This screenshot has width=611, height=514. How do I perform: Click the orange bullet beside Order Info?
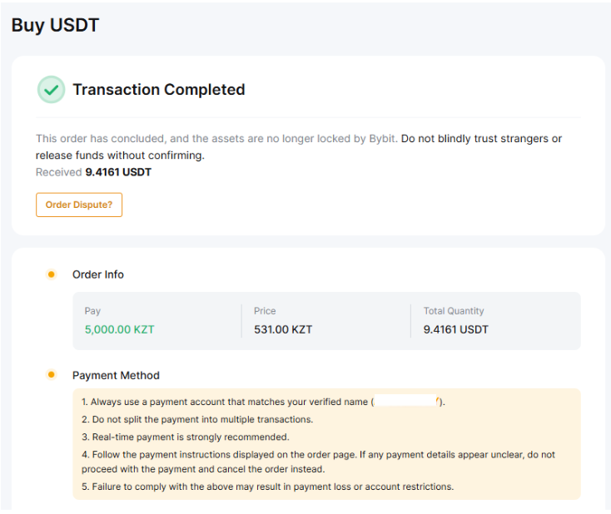[52, 274]
